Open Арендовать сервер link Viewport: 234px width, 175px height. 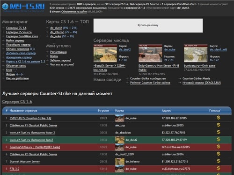19,57
